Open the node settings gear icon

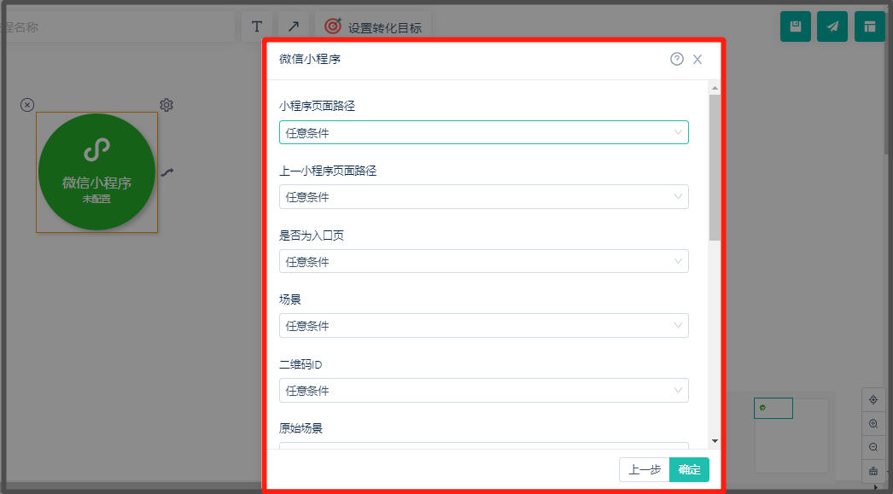click(166, 105)
